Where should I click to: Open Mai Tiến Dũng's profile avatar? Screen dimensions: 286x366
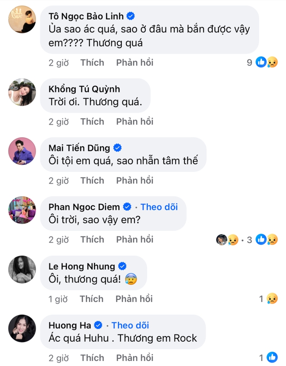[x=22, y=151]
